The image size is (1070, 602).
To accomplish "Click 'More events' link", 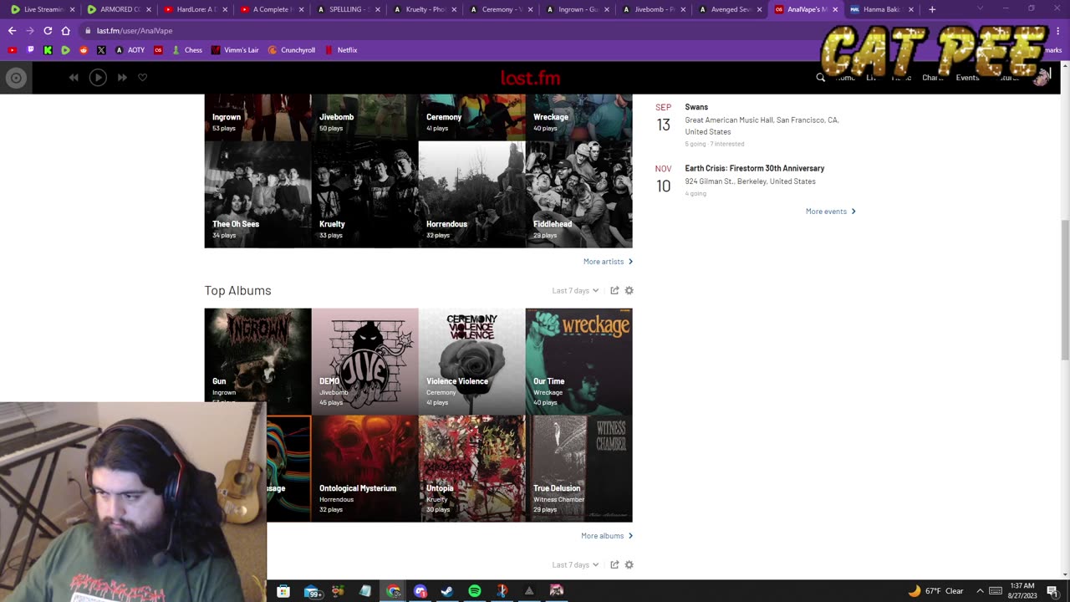I will (830, 212).
